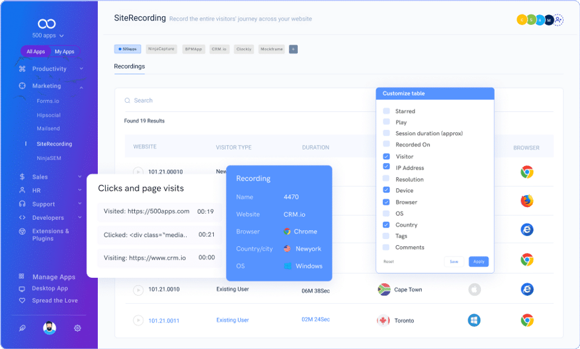Viewport: 580px width, 349px height.
Task: Check the Tags checkbox
Action: coord(386,236)
